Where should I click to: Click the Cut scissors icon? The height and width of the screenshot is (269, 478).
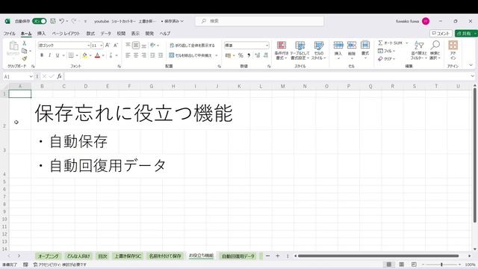pos(25,43)
